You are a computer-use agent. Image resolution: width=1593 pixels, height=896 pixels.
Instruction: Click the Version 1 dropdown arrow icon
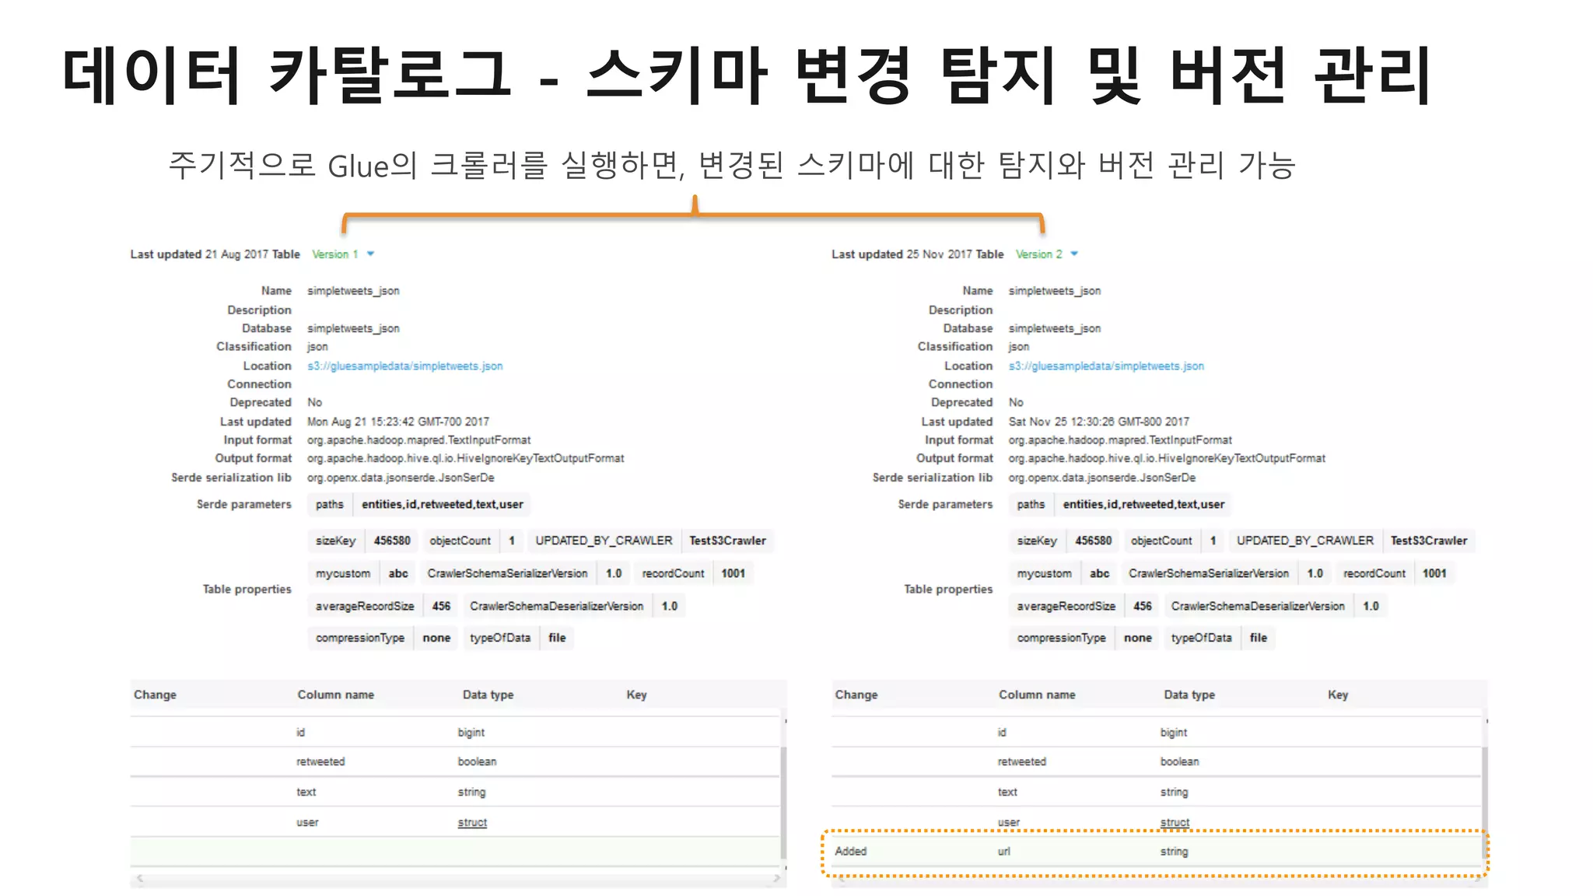click(371, 254)
